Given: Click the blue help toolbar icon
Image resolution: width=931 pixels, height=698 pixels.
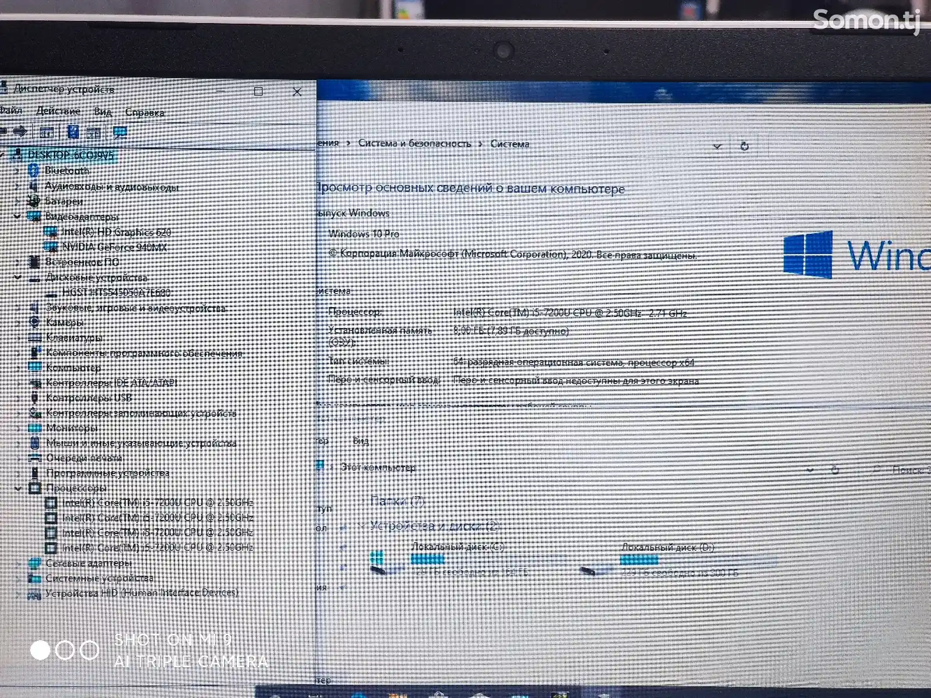Looking at the screenshot, I should pos(73,132).
